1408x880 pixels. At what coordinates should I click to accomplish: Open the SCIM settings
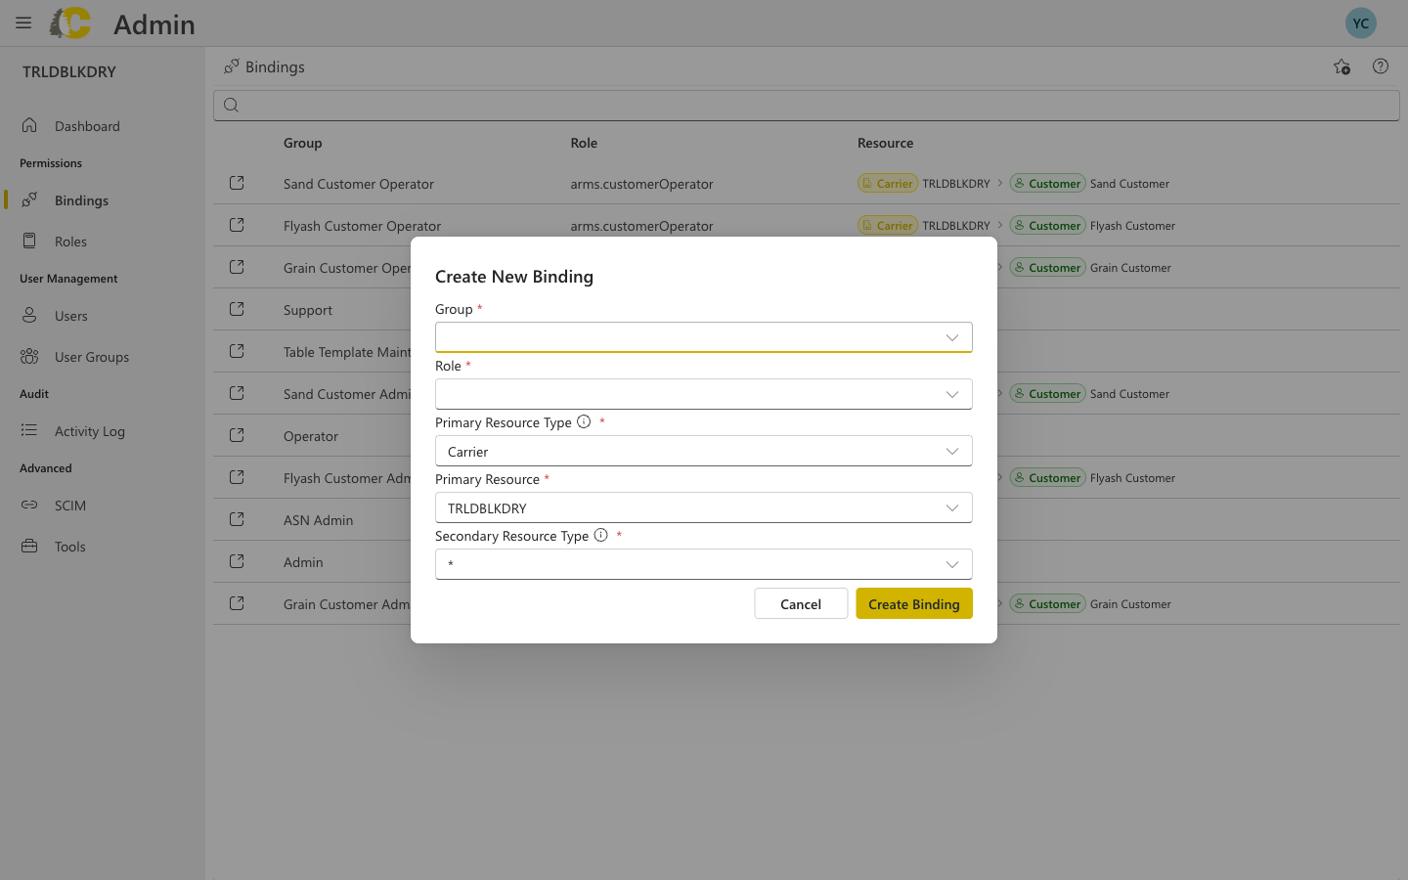pos(69,505)
